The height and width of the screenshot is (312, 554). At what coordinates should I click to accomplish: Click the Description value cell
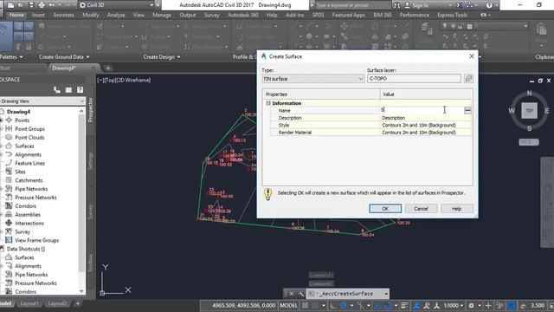(426, 118)
